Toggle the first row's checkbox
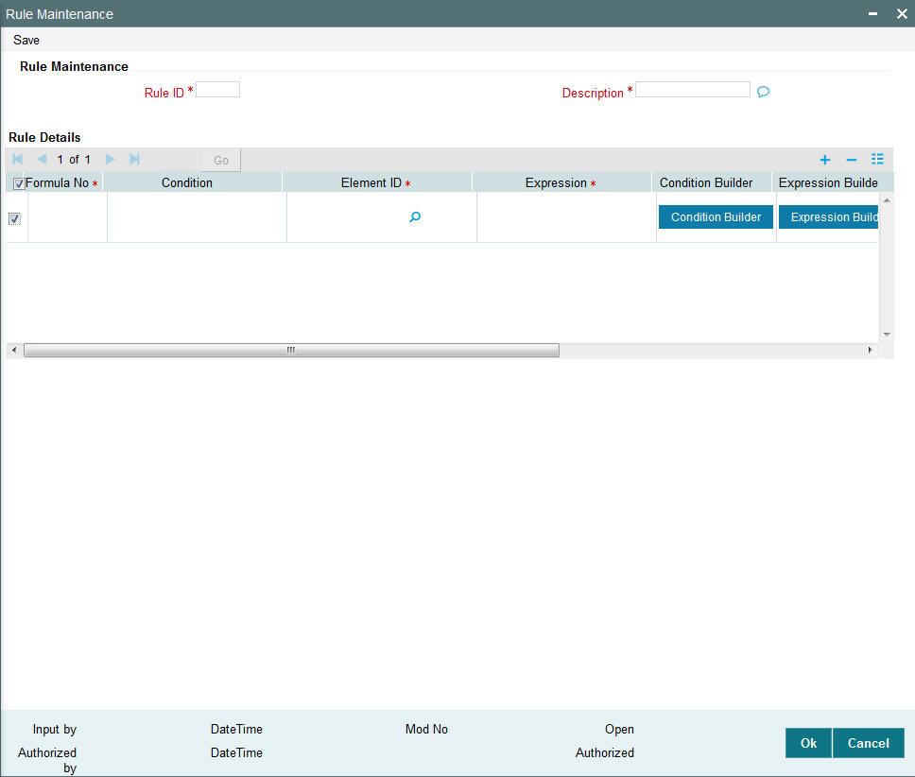This screenshot has width=915, height=777. [14, 218]
